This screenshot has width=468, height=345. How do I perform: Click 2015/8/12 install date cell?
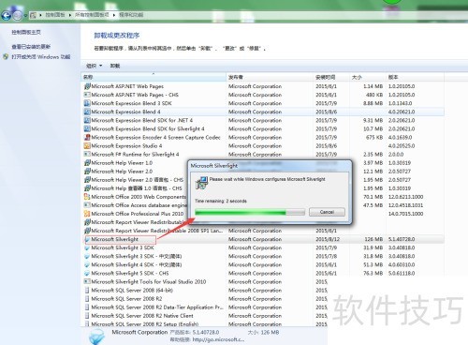[x=328, y=239]
